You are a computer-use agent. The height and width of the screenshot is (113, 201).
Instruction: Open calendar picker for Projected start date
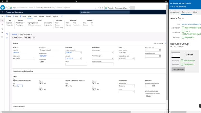tap(133, 58)
